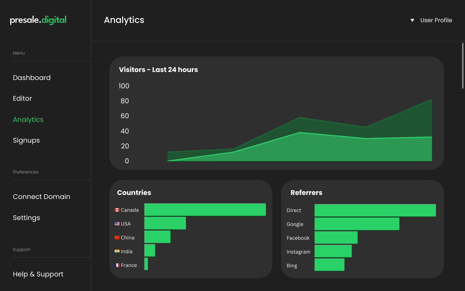Viewport: 465px width, 291px height.
Task: Go to the Editor page
Action: (x=23, y=99)
